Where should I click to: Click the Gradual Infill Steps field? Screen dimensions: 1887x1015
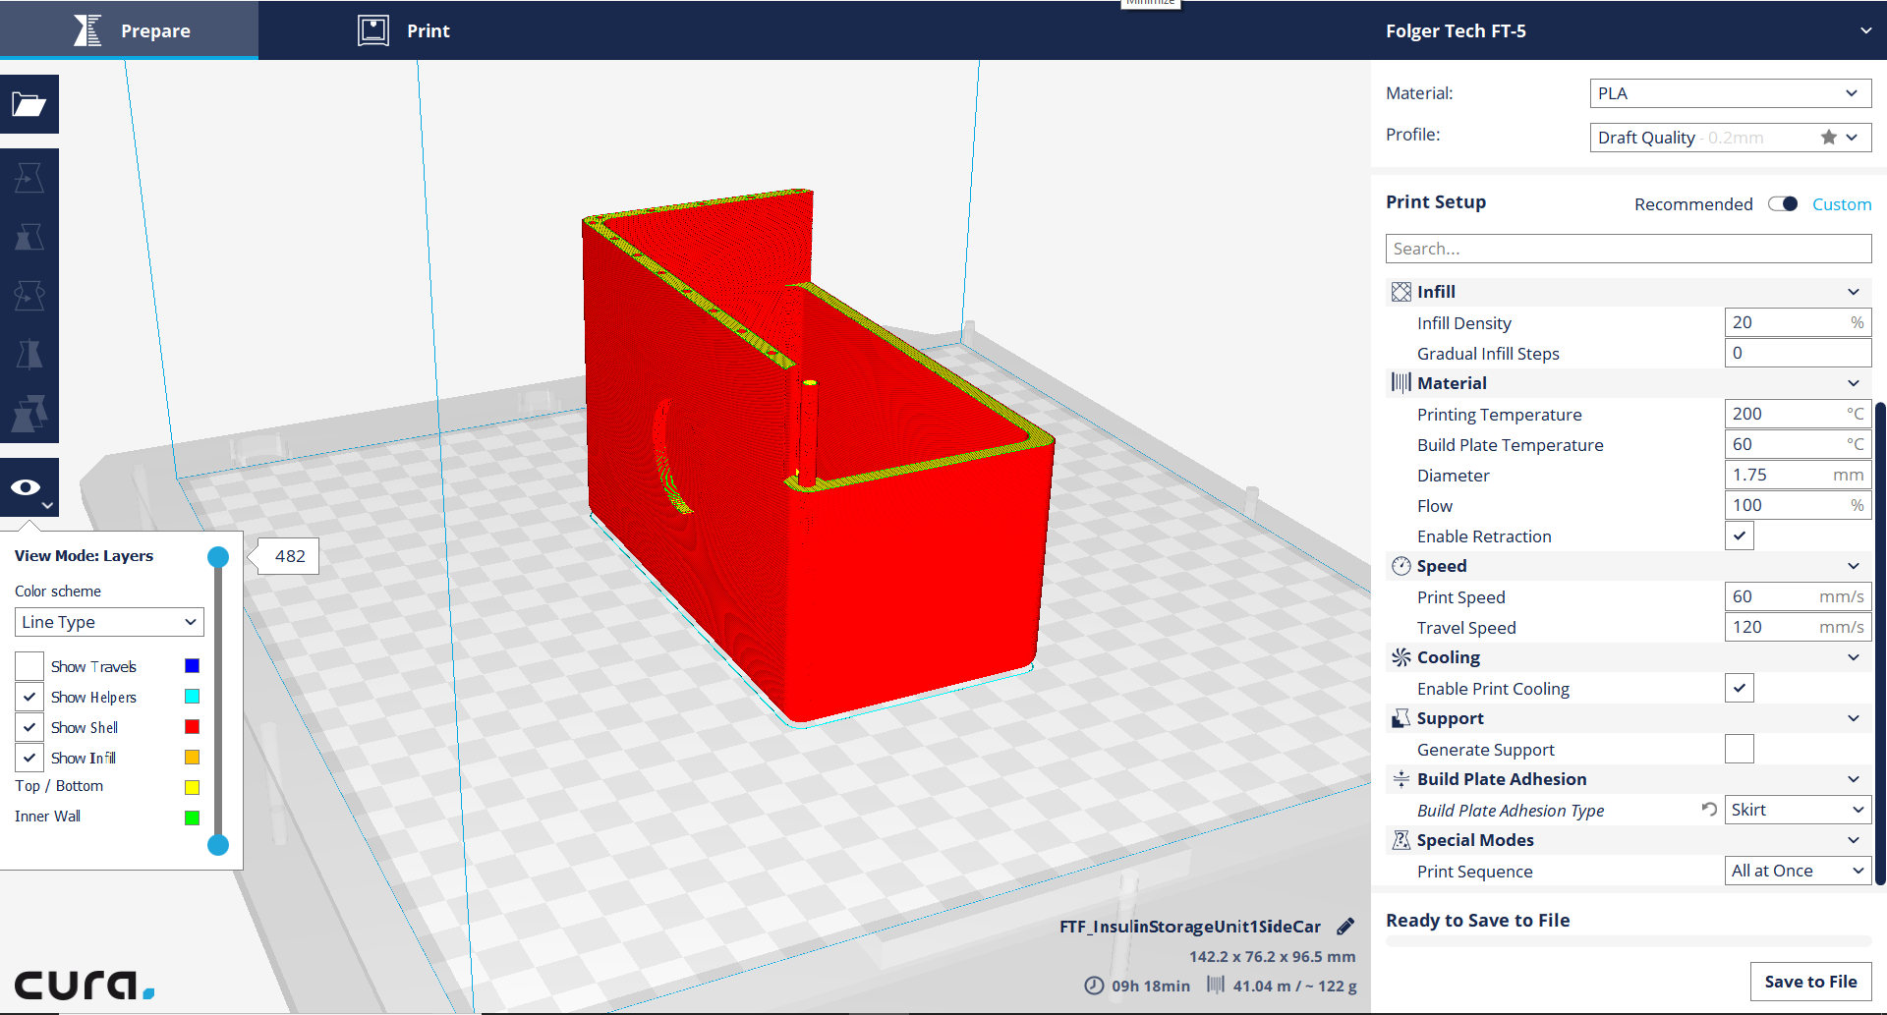(1799, 353)
